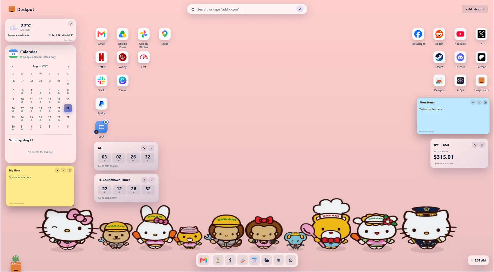Click the notes pencil icon in the dock
This screenshot has width=494, height=272.
pos(242,260)
